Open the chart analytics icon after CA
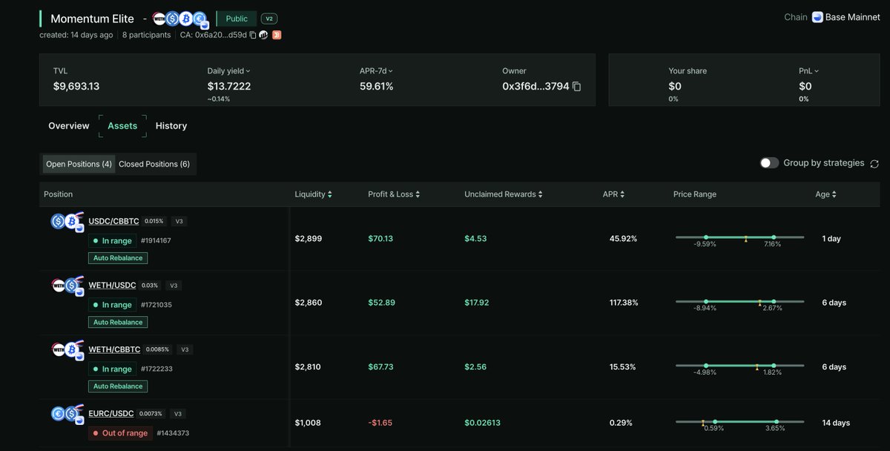 (x=264, y=35)
